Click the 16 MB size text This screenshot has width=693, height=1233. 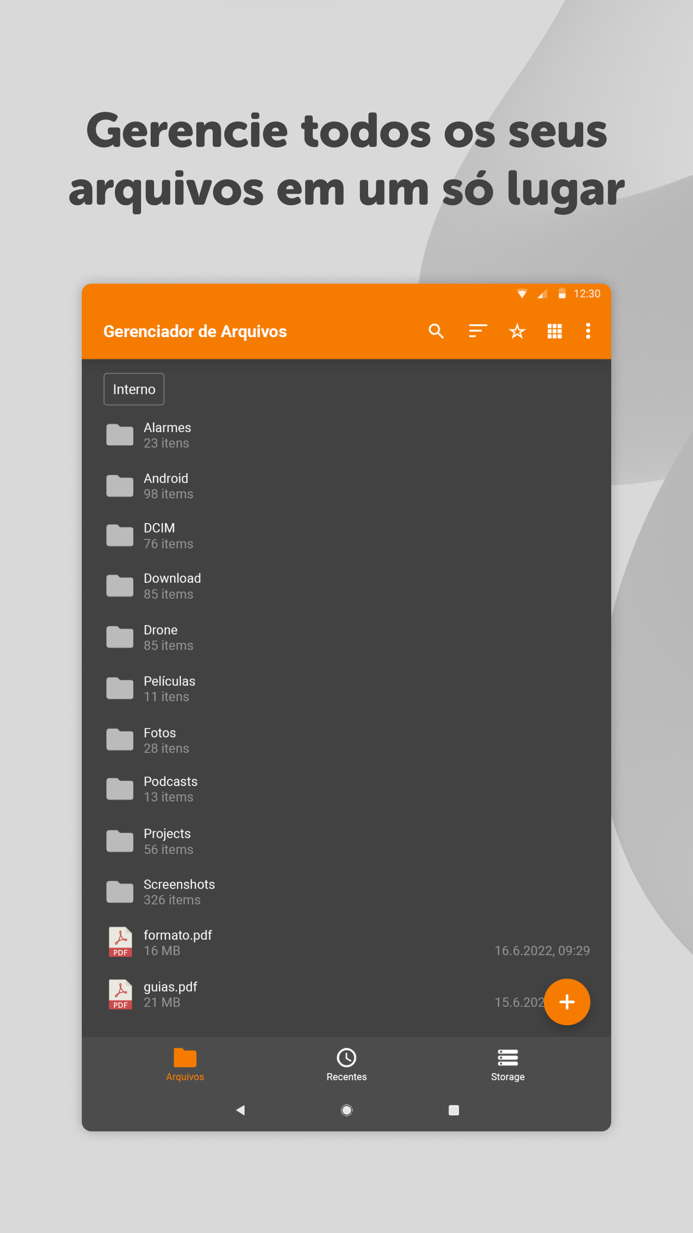pyautogui.click(x=162, y=951)
